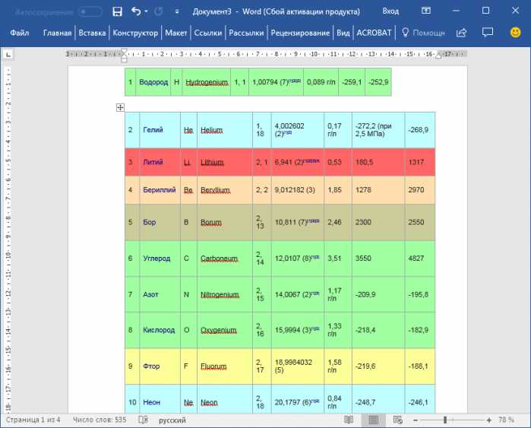Click the zoom slider handle
The image size is (531, 428).
(x=445, y=420)
